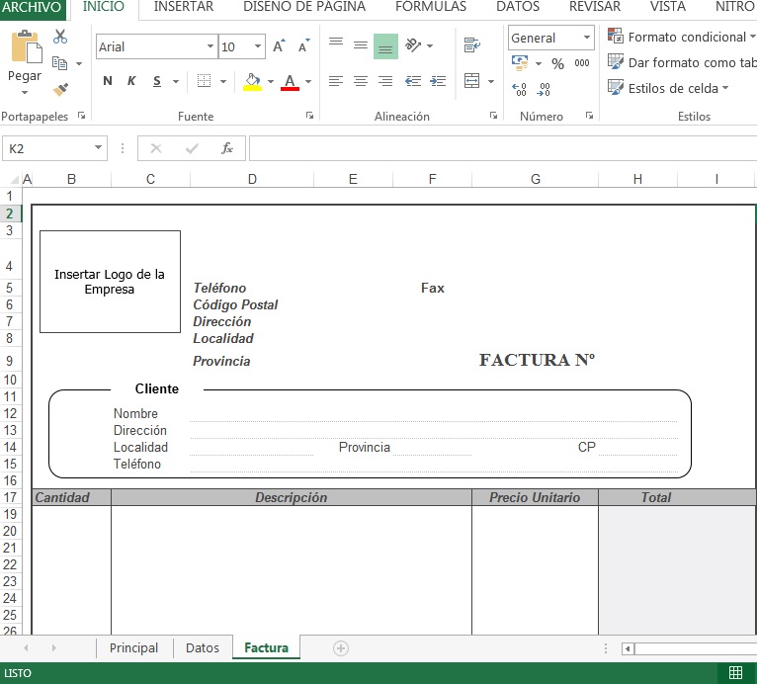Open the Principal sheet tab
The height and width of the screenshot is (684, 757).
[x=133, y=647]
